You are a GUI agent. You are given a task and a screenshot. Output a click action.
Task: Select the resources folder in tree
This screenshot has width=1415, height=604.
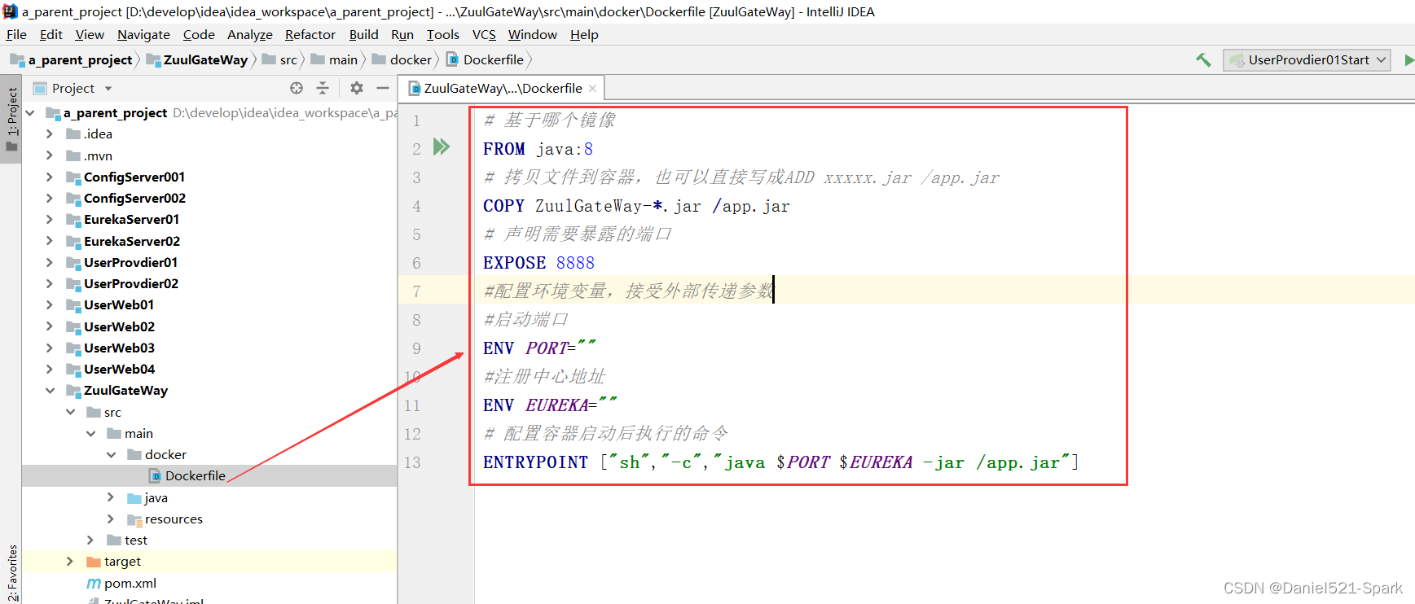pos(174,519)
